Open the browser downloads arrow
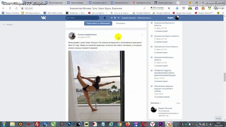226x127 pixels. tap(177, 8)
